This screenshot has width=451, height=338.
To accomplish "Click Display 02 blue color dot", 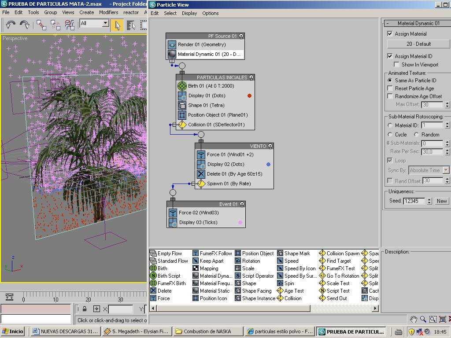I will click(x=268, y=165).
